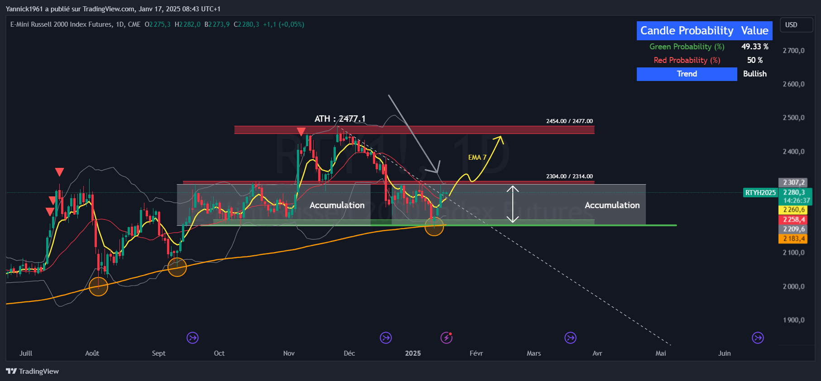Click the Nov label on the time axis
Screen dimensions: 821x381
click(289, 353)
